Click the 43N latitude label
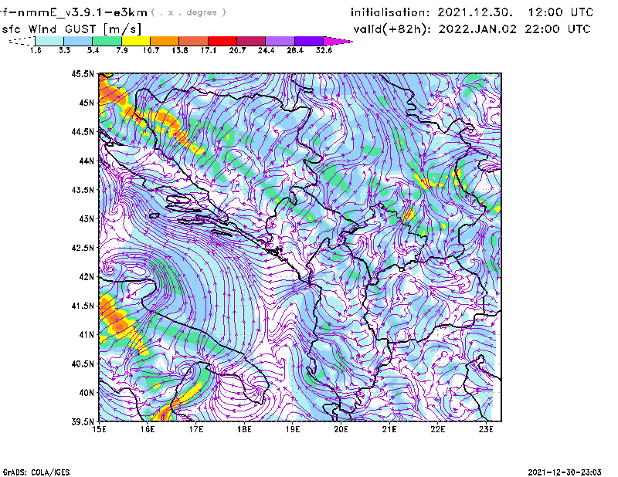The width and height of the screenshot is (618, 477). 87,218
